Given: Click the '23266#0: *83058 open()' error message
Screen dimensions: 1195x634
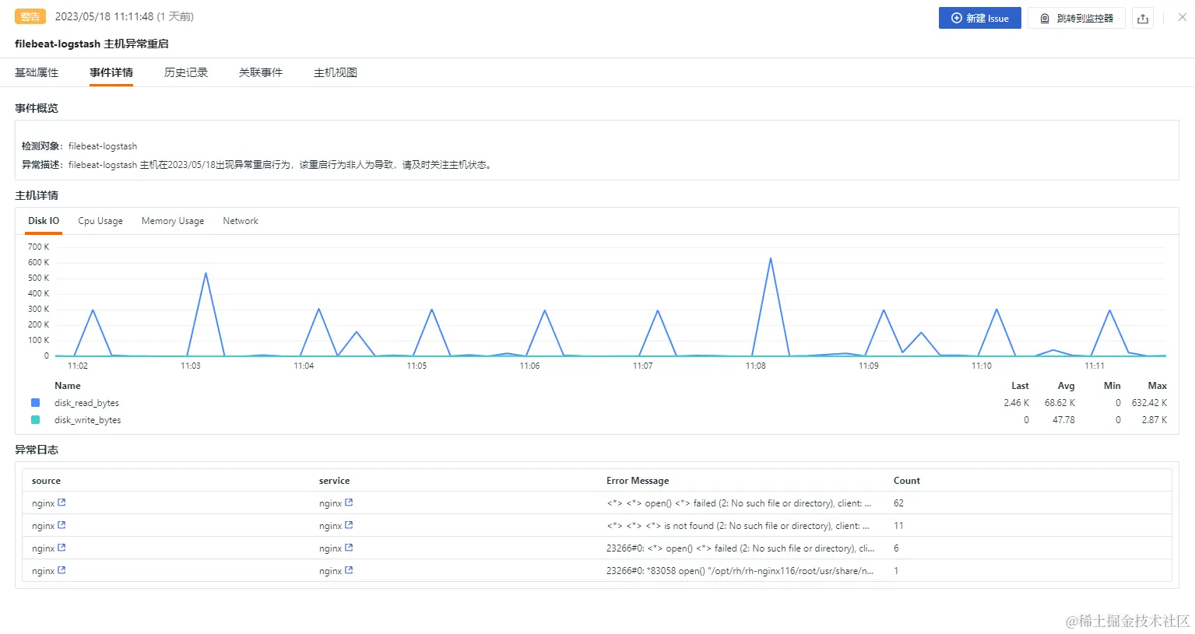Looking at the screenshot, I should [x=740, y=571].
